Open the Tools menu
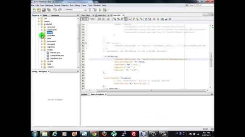Screen dimensions: 245x137 pos(90,5)
